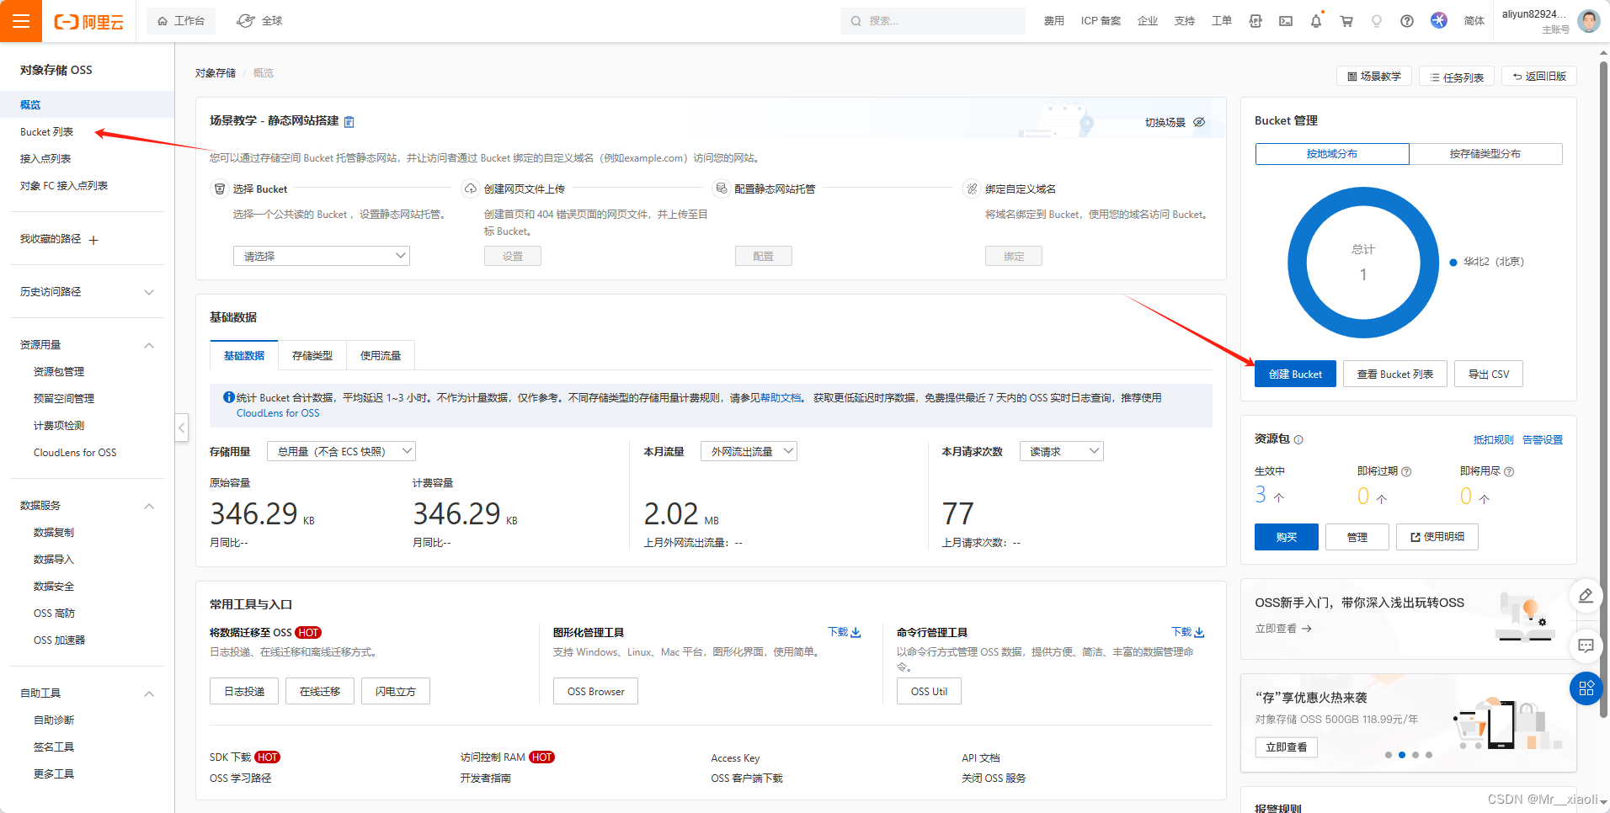The image size is (1610, 813).
Task: Switch to the 使用流量 tab
Action: tap(381, 356)
